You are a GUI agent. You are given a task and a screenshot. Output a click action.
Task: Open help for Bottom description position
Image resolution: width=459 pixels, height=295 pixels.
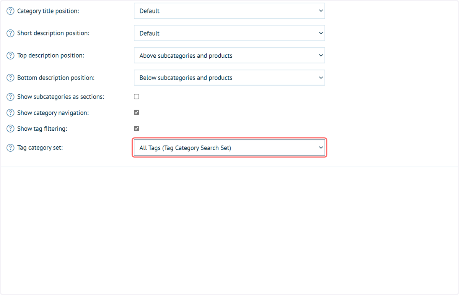pyautogui.click(x=11, y=78)
